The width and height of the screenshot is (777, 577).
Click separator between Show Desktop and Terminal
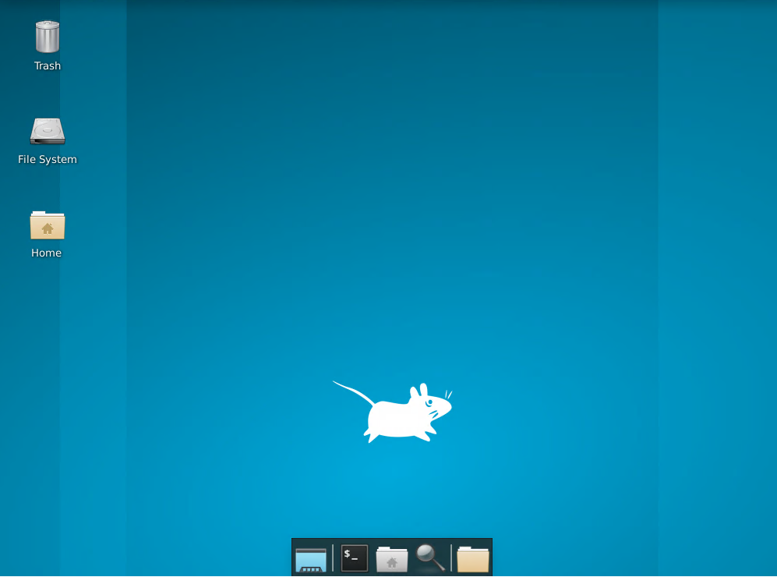coord(333,558)
